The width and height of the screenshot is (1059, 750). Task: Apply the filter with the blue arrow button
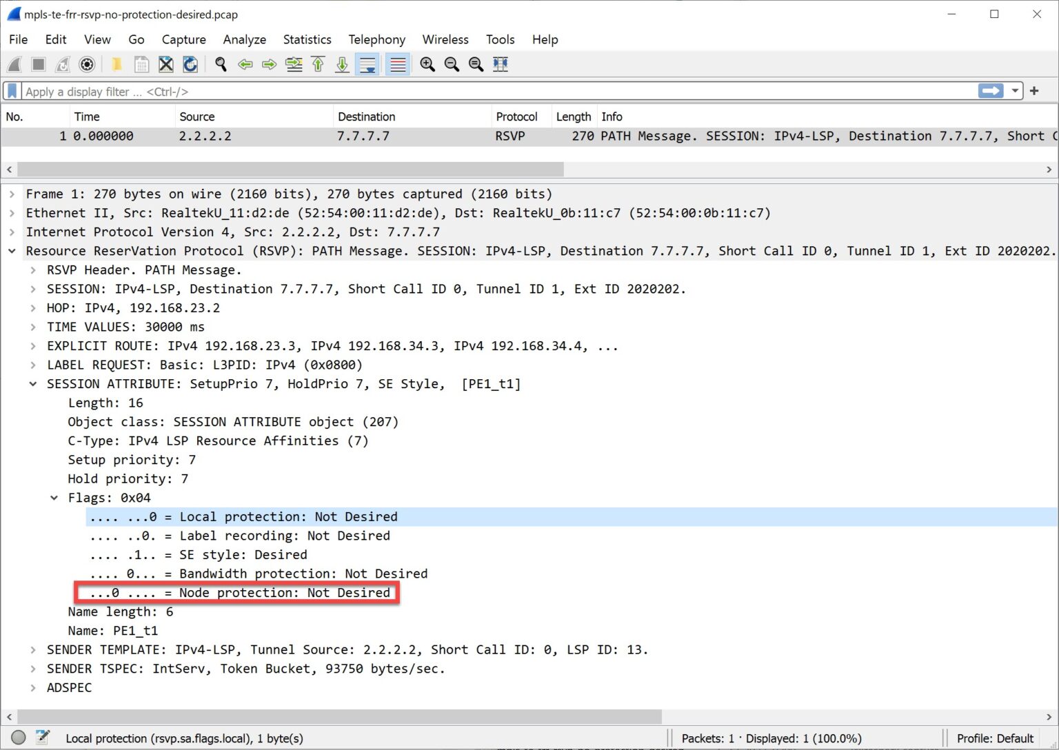coord(991,90)
